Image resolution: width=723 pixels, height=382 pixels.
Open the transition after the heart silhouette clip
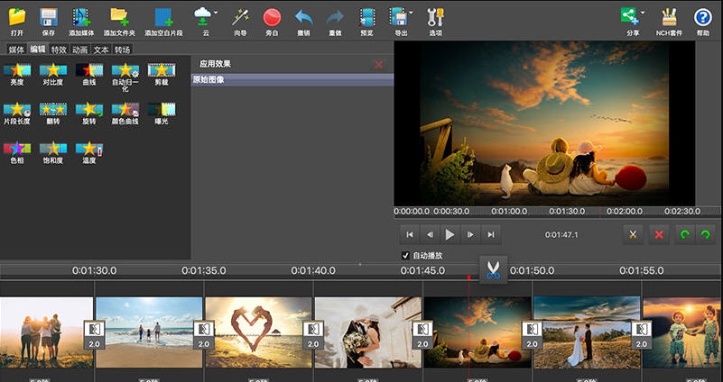(313, 334)
